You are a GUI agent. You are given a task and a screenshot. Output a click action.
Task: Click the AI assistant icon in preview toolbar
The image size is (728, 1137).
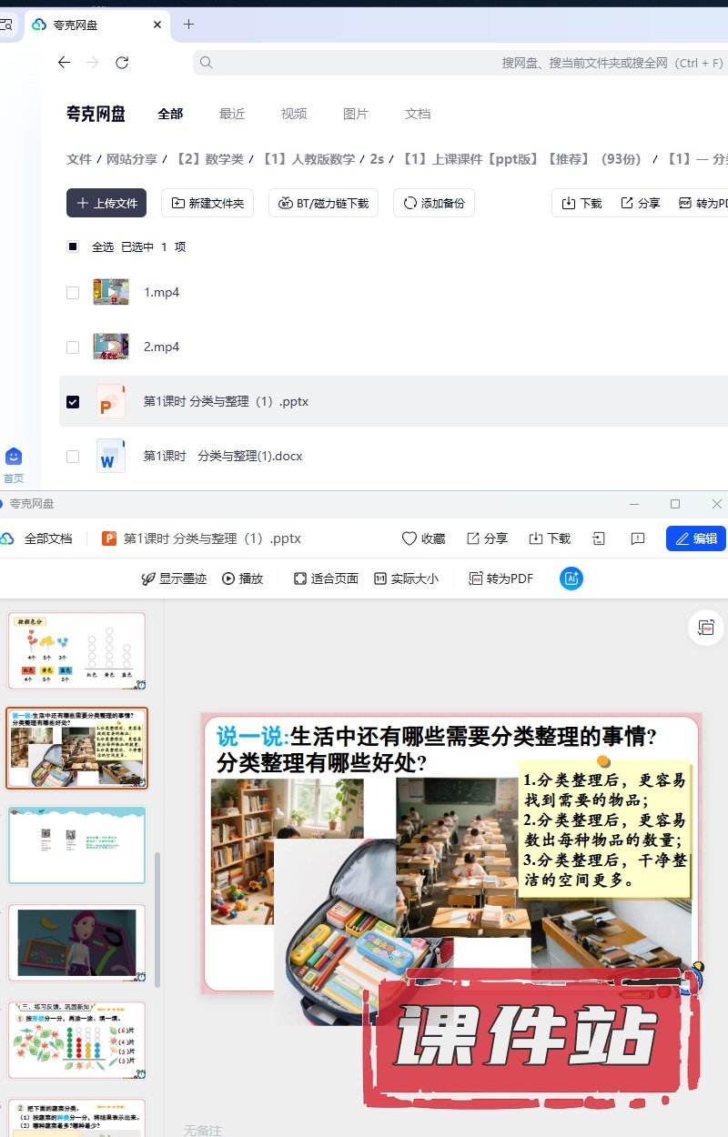coord(571,579)
